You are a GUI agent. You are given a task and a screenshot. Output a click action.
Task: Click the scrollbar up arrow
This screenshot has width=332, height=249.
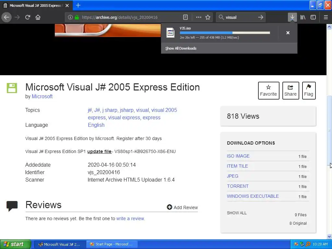coord(329,27)
